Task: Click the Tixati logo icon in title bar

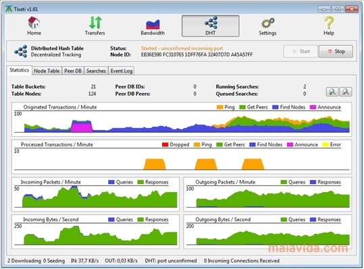Action: point(9,9)
